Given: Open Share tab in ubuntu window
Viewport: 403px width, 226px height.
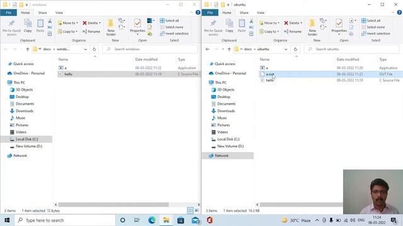Looking at the screenshot, I should 244,13.
